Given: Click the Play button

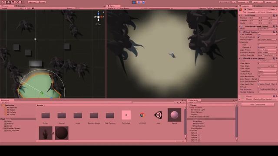Looking at the screenshot, I should [x=134, y=2].
